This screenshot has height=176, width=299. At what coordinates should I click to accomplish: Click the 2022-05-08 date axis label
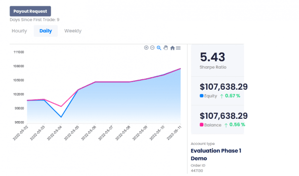pos(123,133)
